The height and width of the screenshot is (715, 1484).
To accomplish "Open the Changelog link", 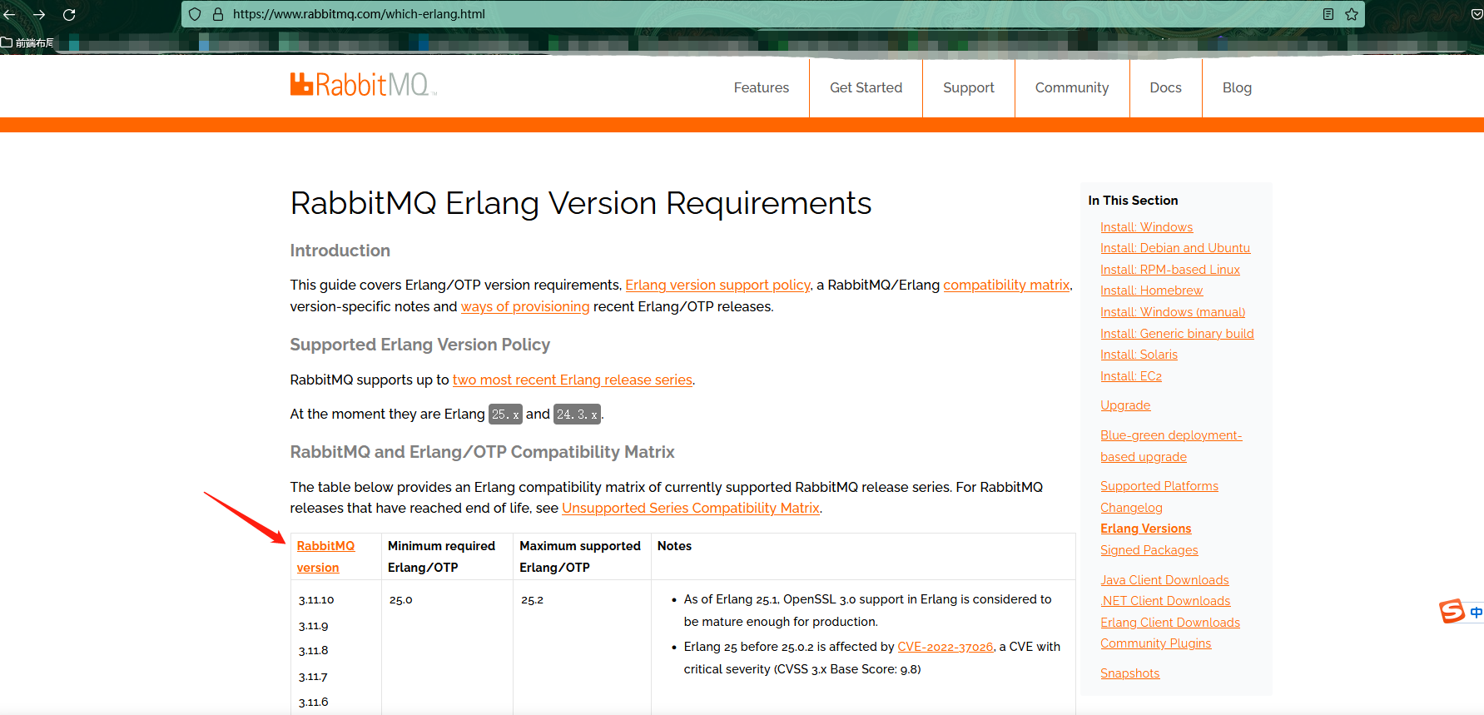I will [1131, 508].
